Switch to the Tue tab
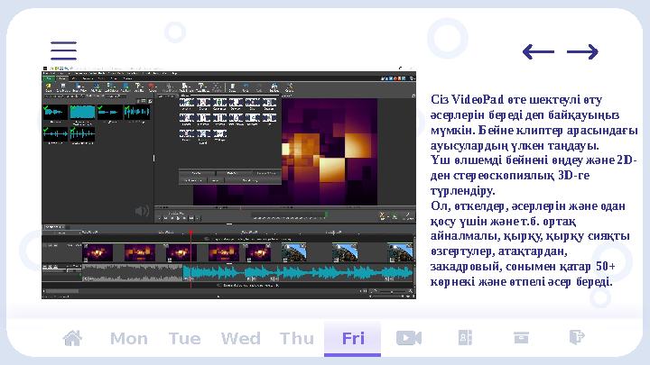Screen dimensions: 650x365 click(184, 339)
